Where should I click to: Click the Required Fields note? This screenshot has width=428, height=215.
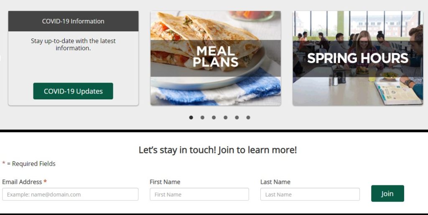[29, 164]
